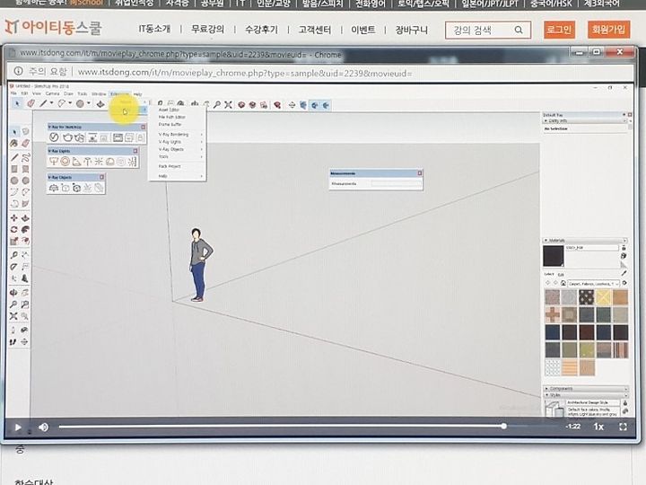Close the V-Ray Lights toolbar
This screenshot has width=646, height=485.
pyautogui.click(x=135, y=152)
